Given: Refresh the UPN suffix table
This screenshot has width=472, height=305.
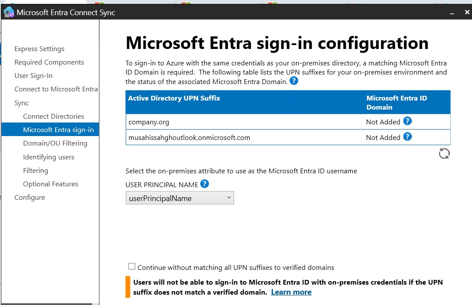Looking at the screenshot, I should (444, 153).
